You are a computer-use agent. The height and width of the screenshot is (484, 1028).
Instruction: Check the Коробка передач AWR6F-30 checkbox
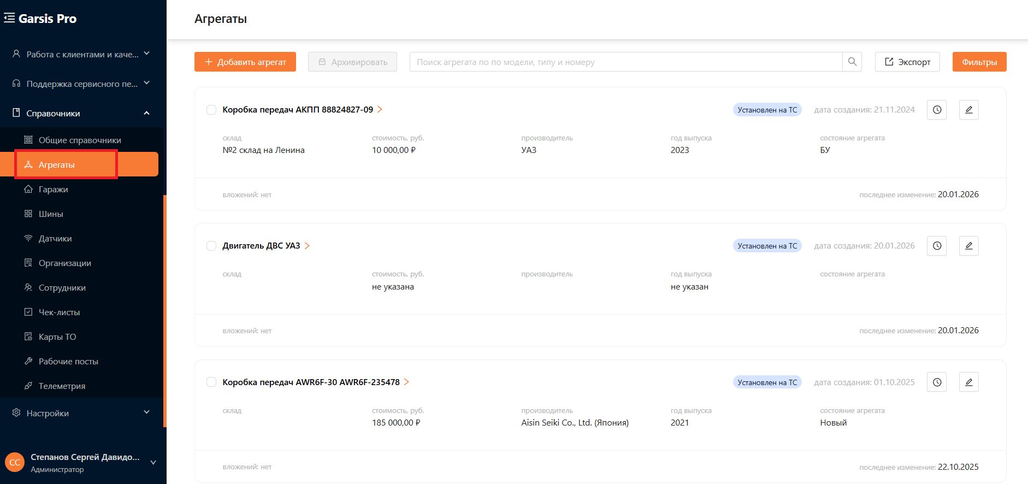(211, 382)
